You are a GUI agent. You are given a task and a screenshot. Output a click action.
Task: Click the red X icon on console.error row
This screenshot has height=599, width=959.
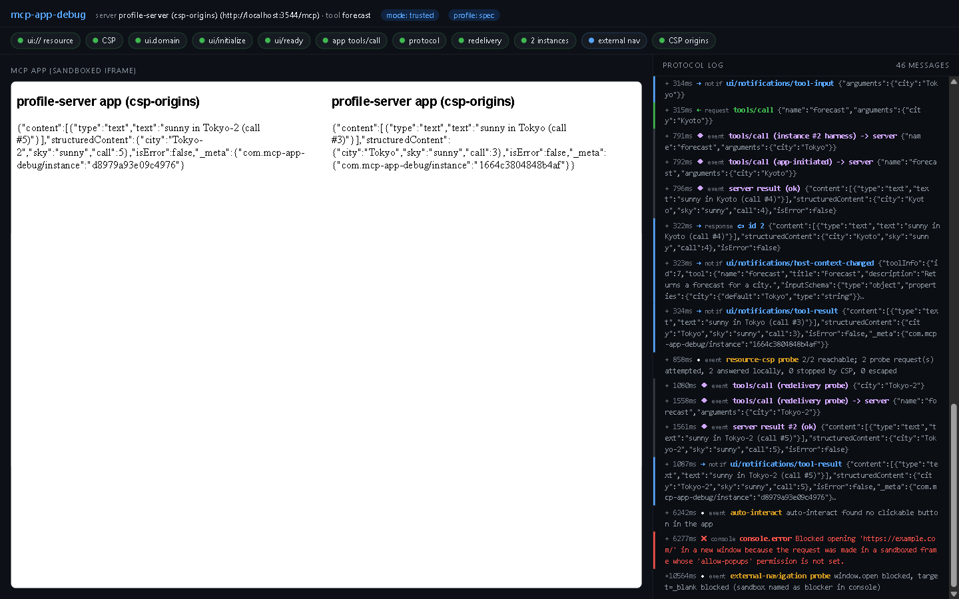click(704, 538)
